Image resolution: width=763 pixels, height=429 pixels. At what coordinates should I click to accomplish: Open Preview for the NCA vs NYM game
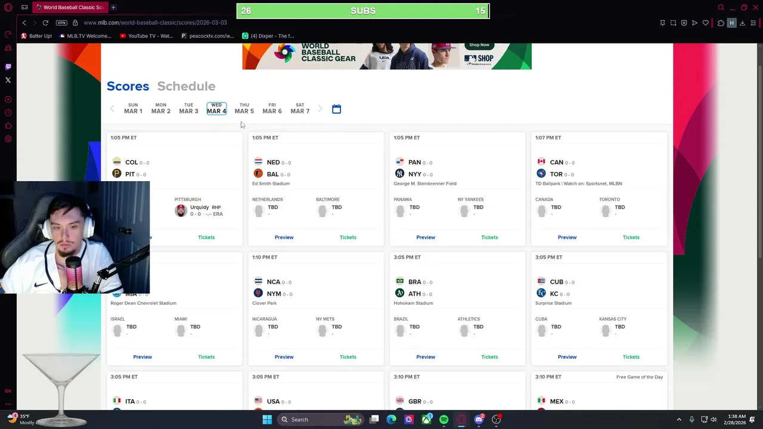[284, 357]
